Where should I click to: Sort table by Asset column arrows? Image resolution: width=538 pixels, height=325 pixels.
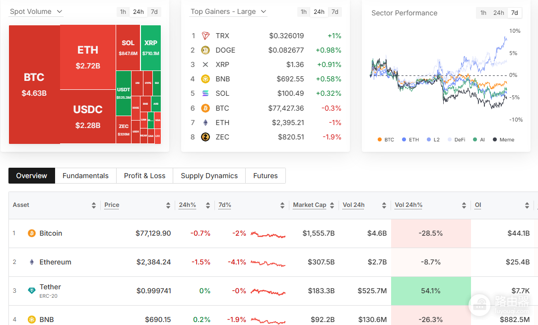pos(94,205)
